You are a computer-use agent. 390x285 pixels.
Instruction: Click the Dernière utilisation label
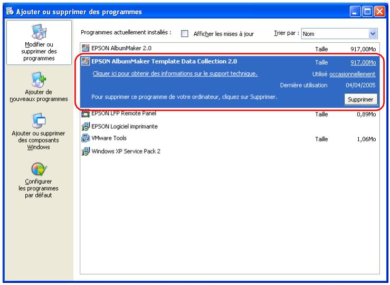[x=303, y=85]
